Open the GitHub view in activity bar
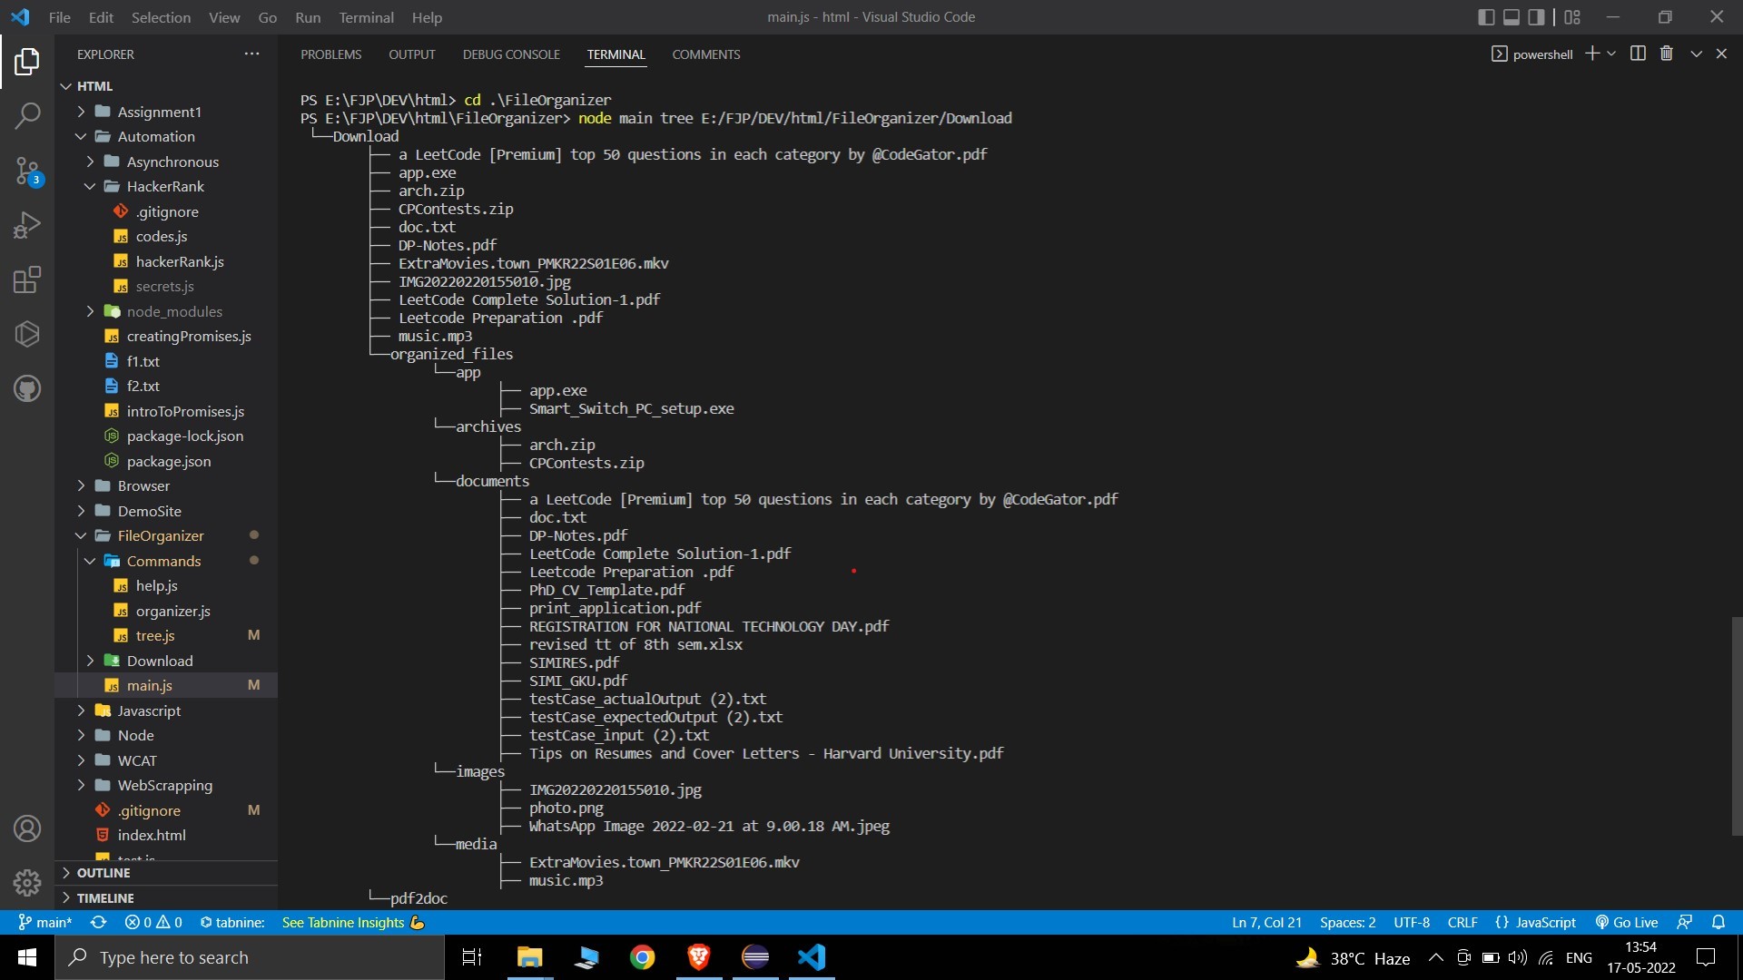The height and width of the screenshot is (980, 1743). click(27, 388)
